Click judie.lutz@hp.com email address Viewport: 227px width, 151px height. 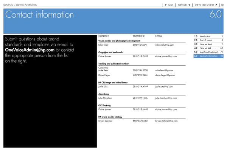pyautogui.click(x=164, y=86)
